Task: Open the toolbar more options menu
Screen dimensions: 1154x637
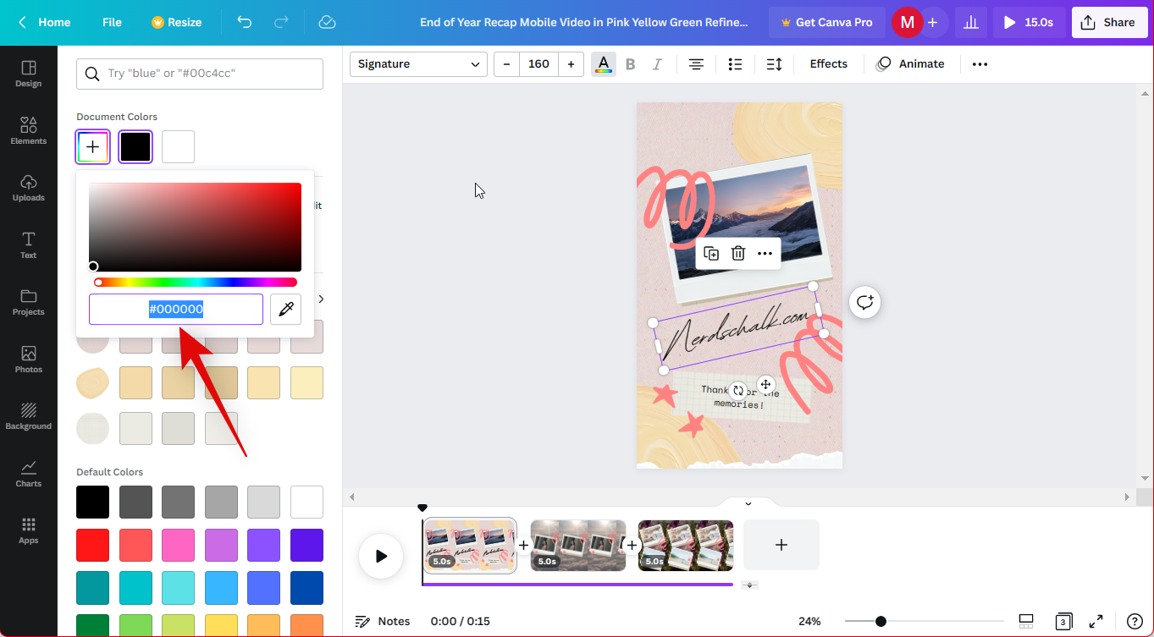Action: (980, 64)
